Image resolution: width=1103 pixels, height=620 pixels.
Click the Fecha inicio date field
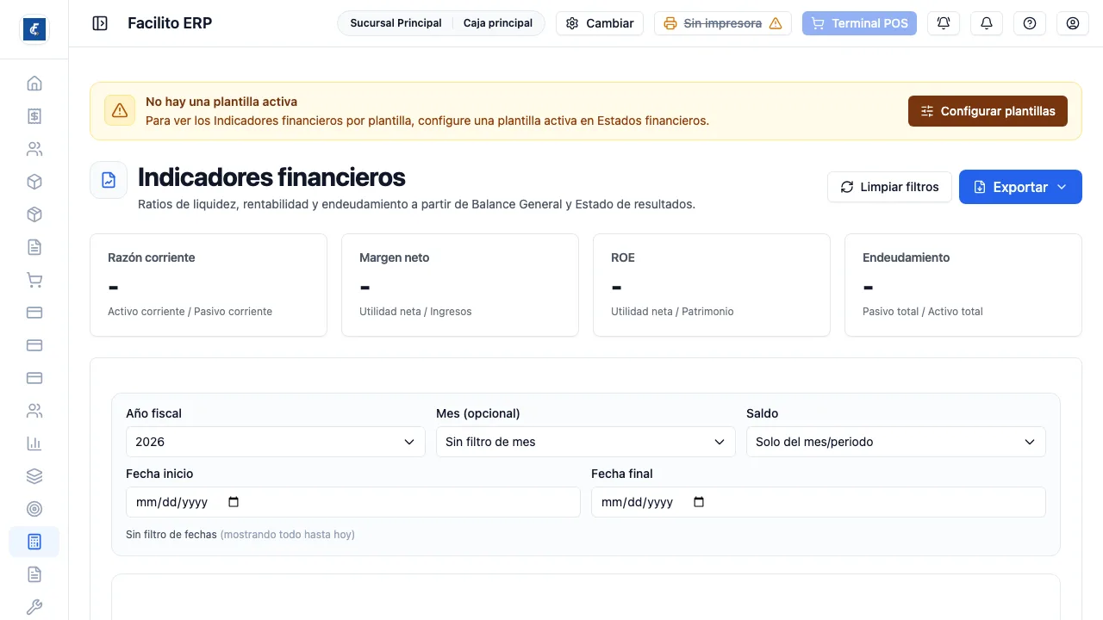(x=353, y=502)
